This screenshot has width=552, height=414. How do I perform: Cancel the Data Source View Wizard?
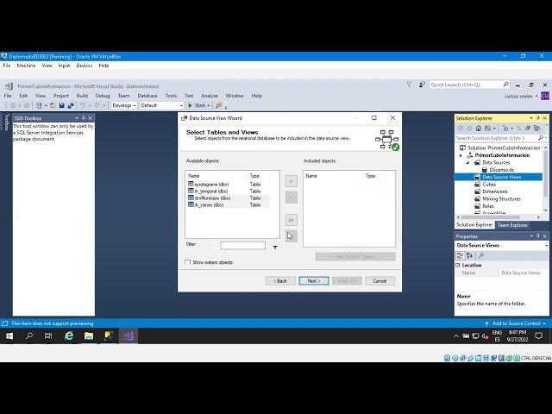(x=379, y=281)
